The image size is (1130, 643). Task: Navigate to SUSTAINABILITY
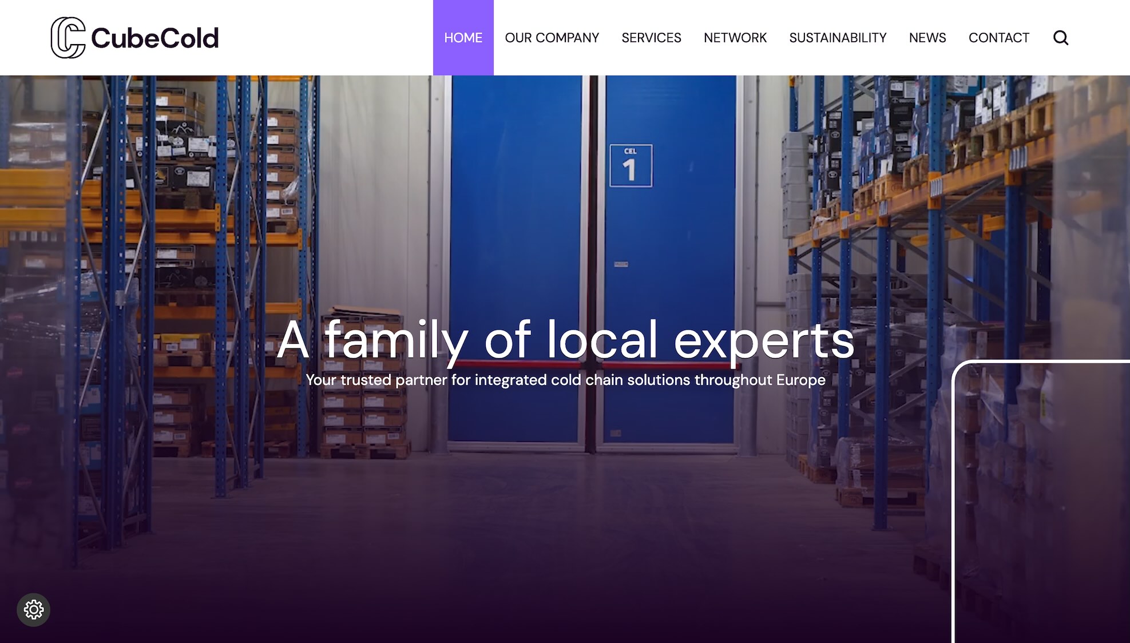pos(838,38)
